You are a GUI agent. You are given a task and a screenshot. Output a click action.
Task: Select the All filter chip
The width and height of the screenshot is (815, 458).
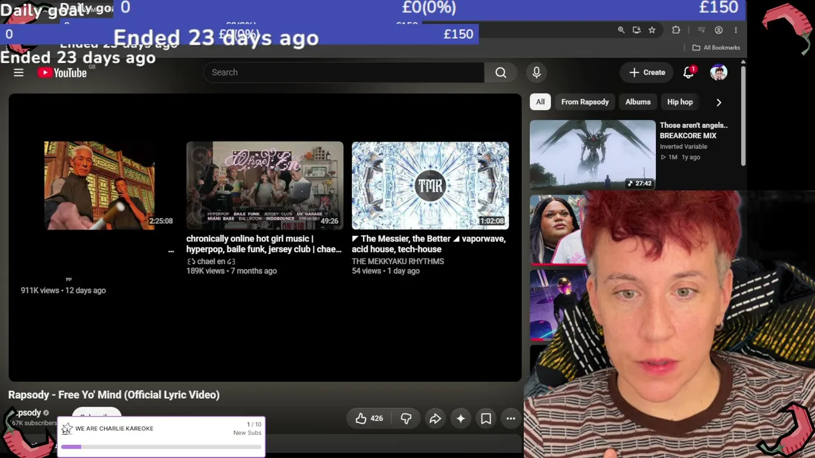click(x=540, y=102)
